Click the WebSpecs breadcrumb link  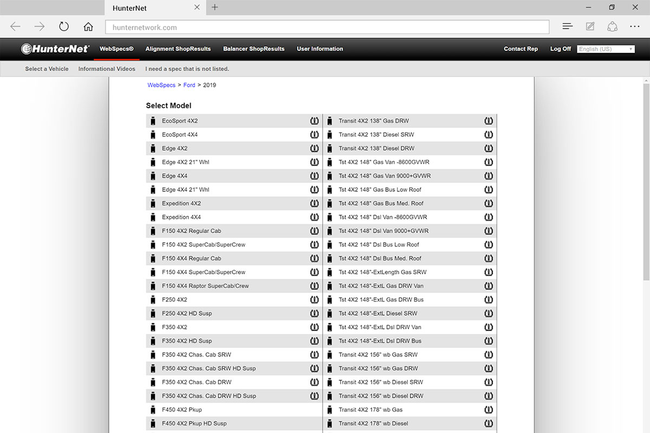click(x=161, y=85)
